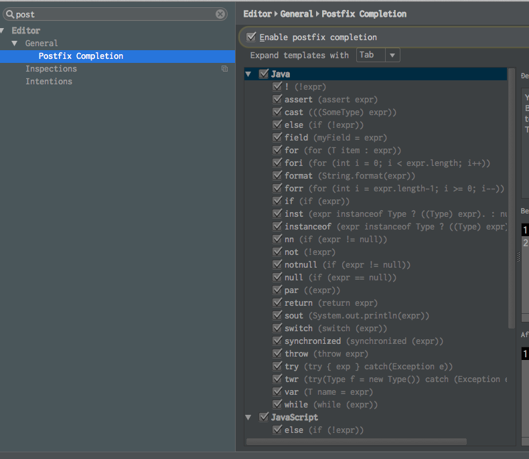Toggle the throw template checkbox
Viewport: 529px width, 459px height.
point(277,353)
